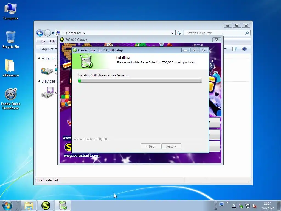This screenshot has height=211, width=281.
Task: Click Refresh button beside address bar
Action: 179,33
